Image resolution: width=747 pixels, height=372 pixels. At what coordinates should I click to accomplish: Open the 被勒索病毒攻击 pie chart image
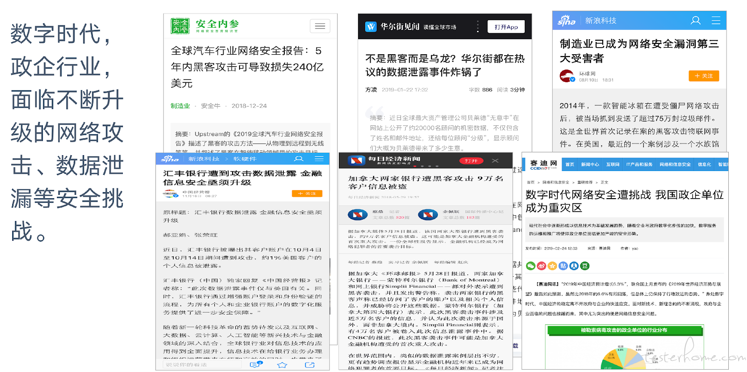(624, 347)
